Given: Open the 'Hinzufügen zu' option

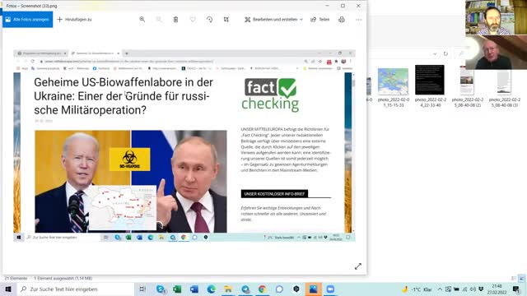Looking at the screenshot, I should tap(74, 20).
